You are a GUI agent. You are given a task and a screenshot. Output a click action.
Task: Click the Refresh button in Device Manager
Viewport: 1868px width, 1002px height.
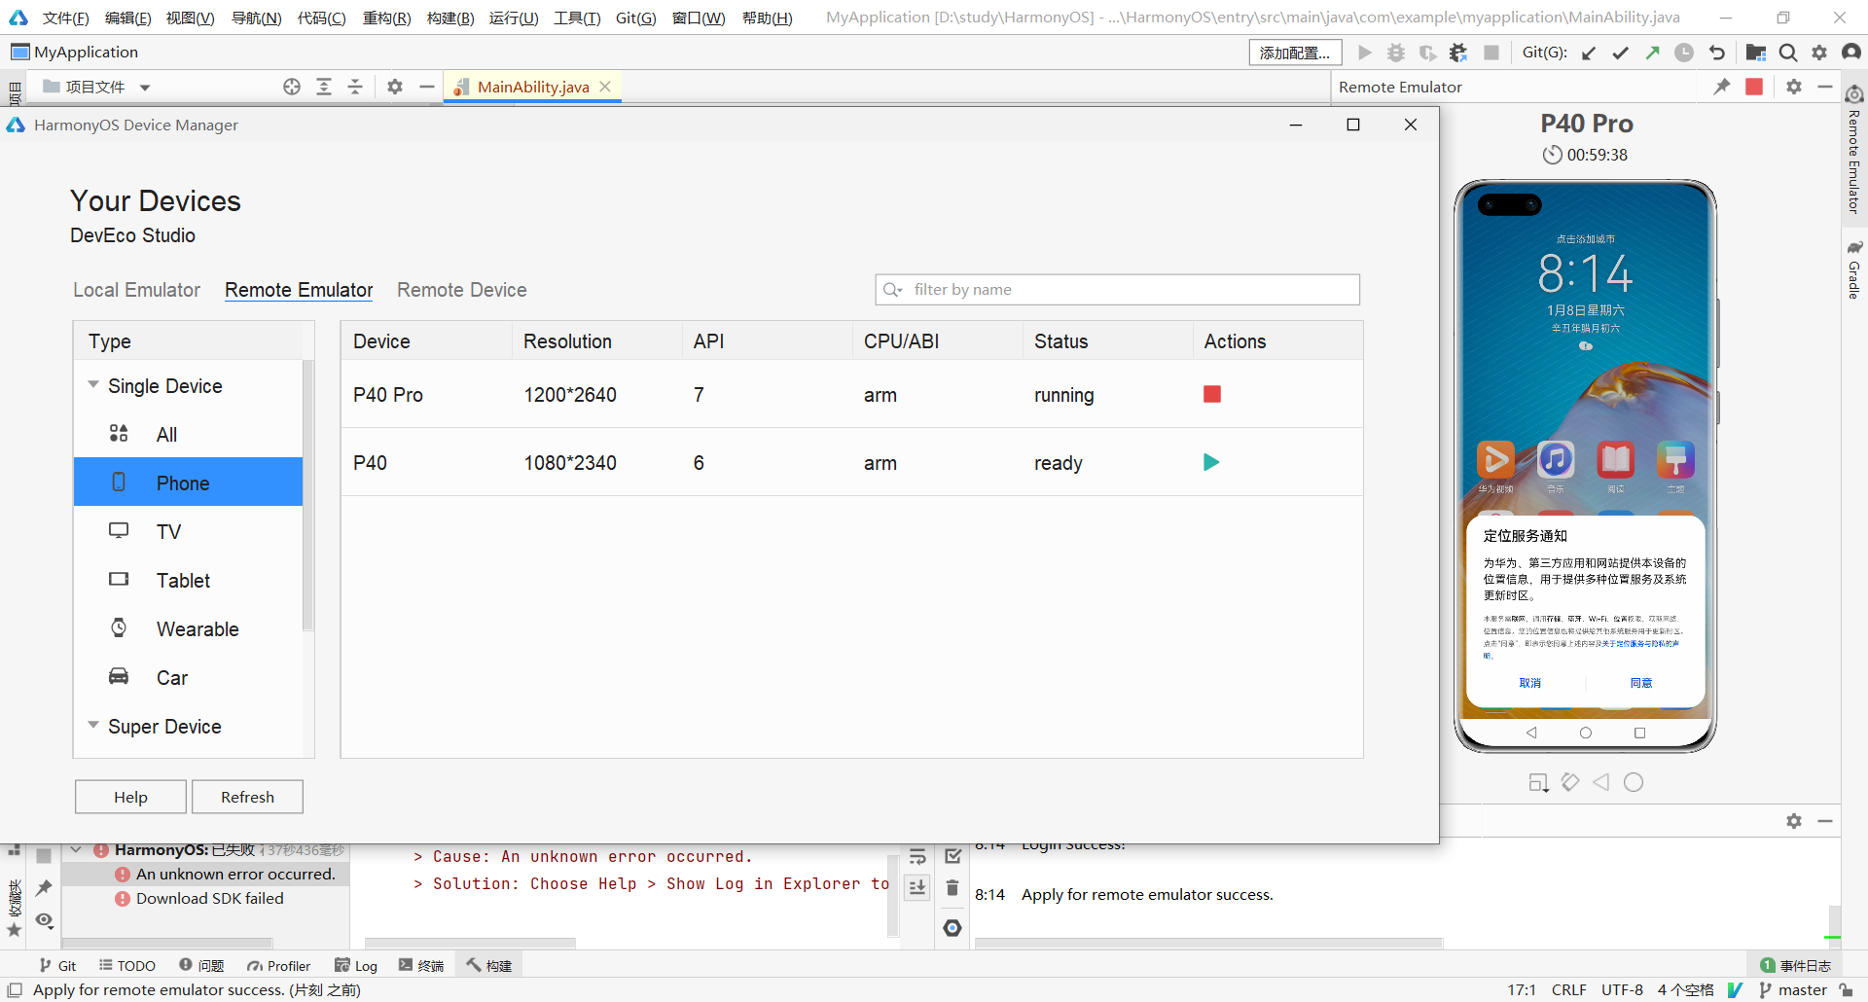pos(247,797)
